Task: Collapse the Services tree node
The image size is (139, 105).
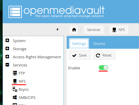Action: pos(7,65)
